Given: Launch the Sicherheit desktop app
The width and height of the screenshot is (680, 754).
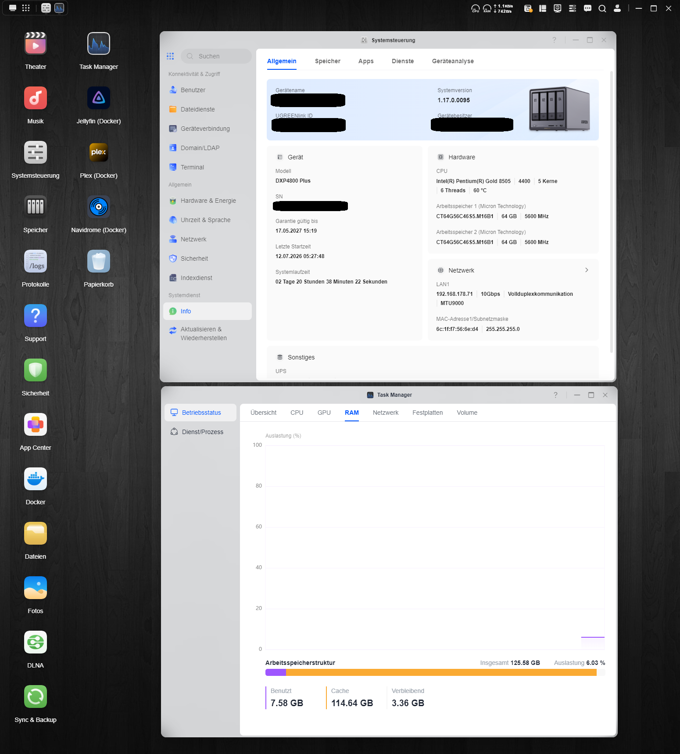Looking at the screenshot, I should point(36,370).
